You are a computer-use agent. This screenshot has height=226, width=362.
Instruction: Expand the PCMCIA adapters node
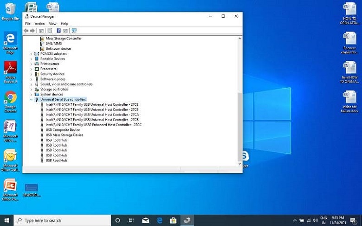31,54
